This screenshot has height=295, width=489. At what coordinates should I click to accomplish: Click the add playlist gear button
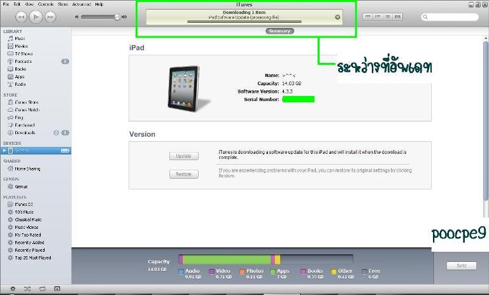13,289
